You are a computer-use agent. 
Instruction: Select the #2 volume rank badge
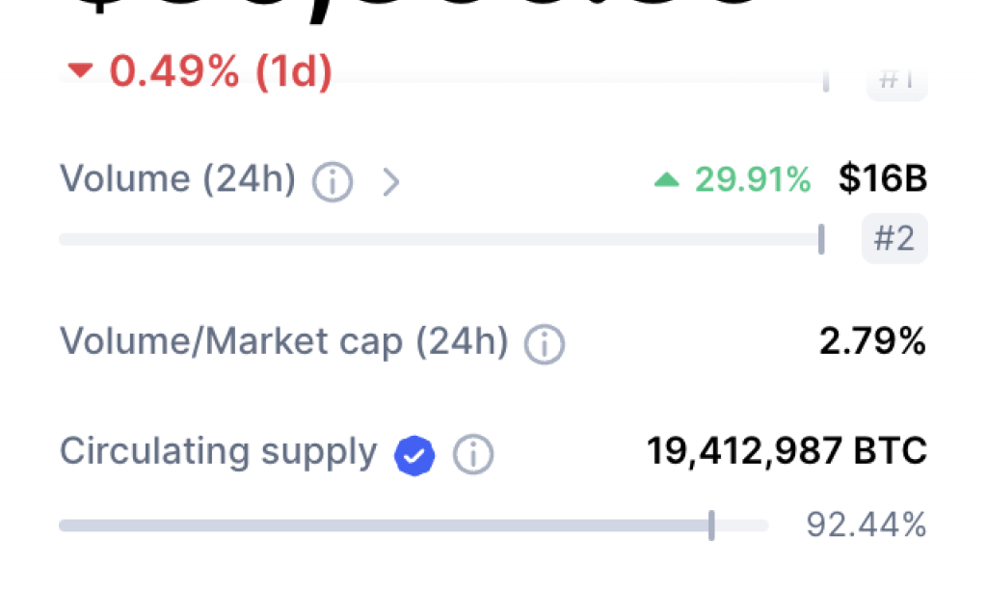[x=894, y=238]
